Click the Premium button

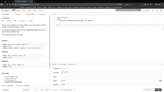(146, 10)
